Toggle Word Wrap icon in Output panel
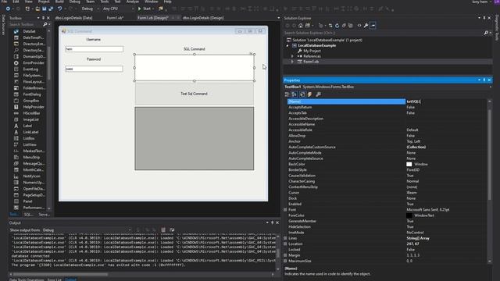The width and height of the screenshot is (500, 281). [172, 229]
